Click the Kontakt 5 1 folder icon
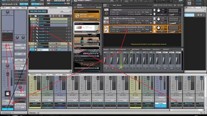This screenshot has height=116, width=207. click(x=35, y=16)
